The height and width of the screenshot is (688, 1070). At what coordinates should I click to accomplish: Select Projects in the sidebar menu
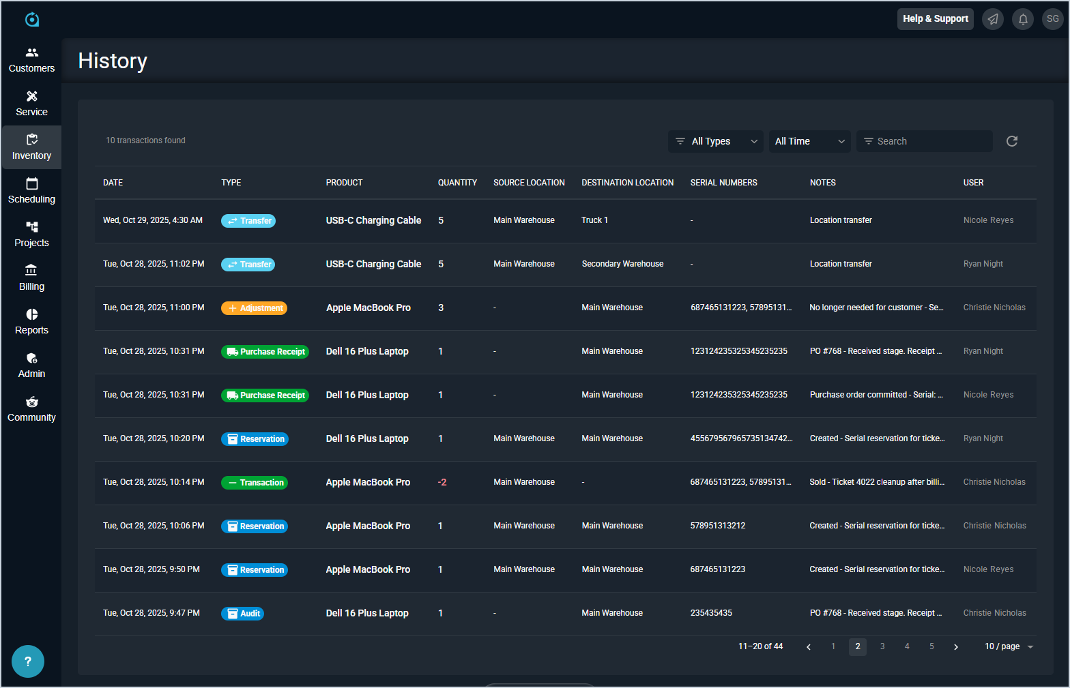(x=31, y=235)
